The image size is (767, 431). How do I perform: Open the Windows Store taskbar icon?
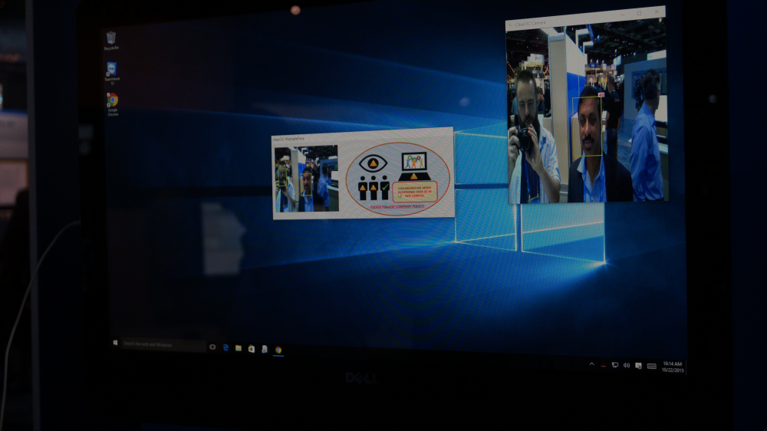pyautogui.click(x=252, y=349)
